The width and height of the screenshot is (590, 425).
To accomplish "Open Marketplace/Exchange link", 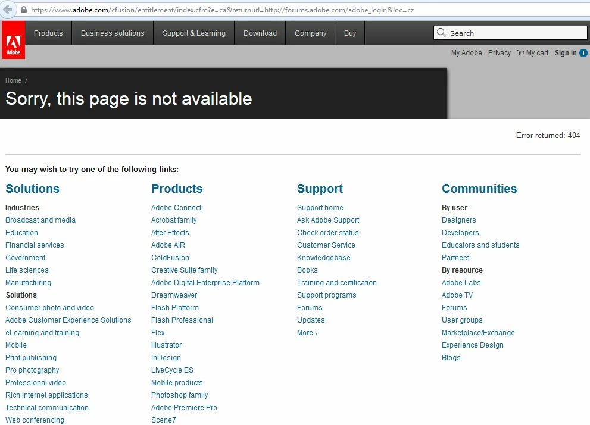I will pos(478,333).
